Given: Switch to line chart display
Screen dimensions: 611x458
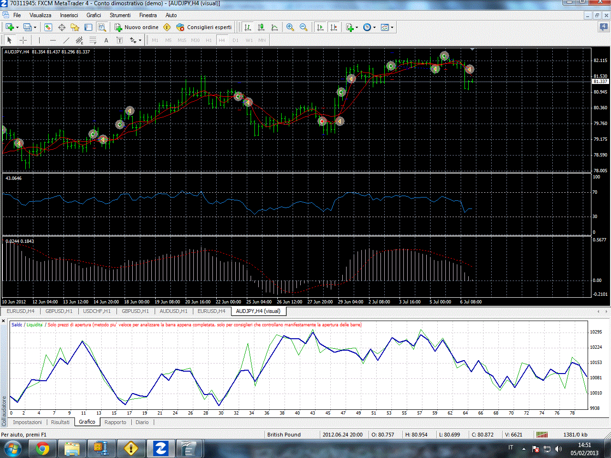Looking at the screenshot, I should click(274, 27).
